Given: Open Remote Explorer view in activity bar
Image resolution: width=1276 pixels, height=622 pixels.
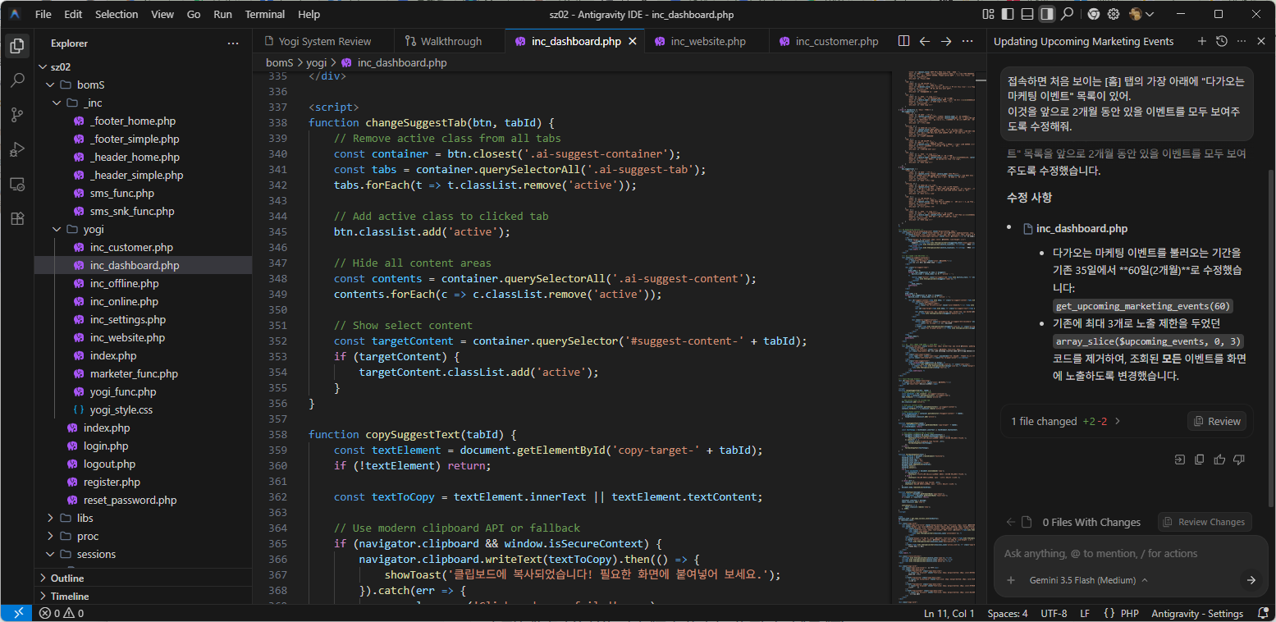Looking at the screenshot, I should 16,184.
